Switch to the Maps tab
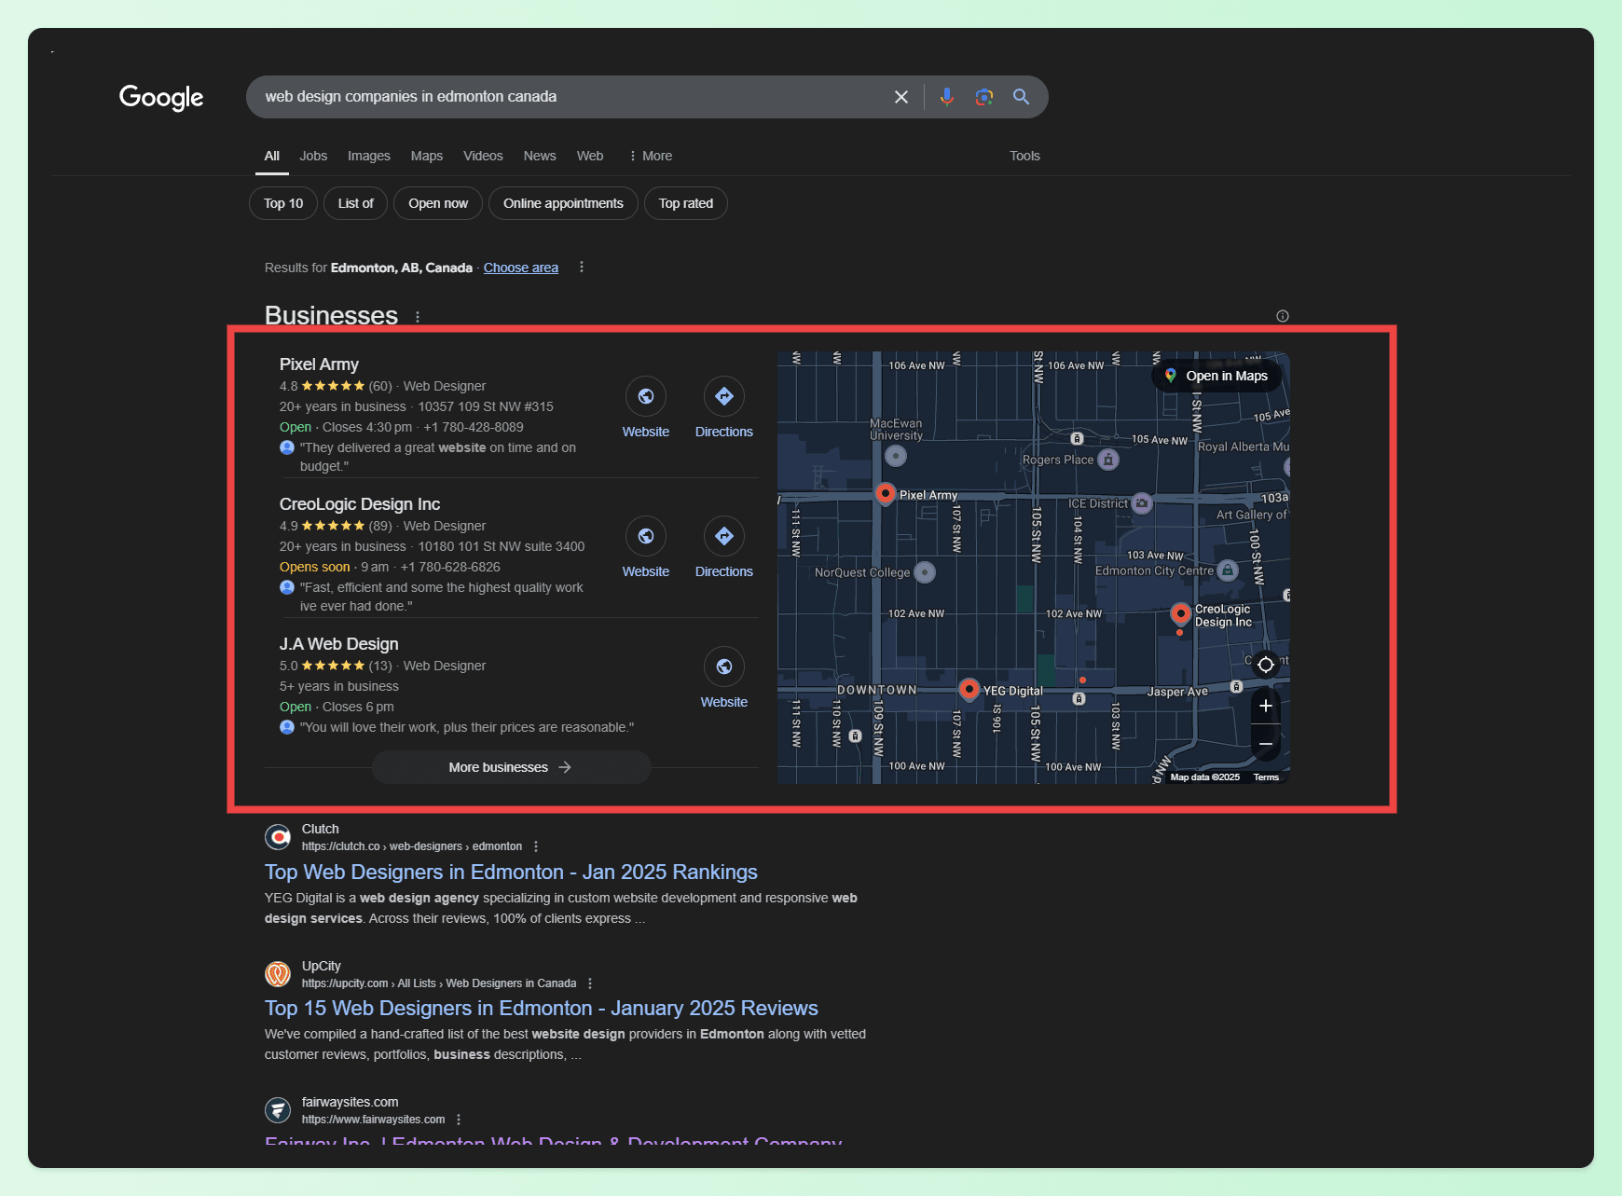 (x=427, y=156)
